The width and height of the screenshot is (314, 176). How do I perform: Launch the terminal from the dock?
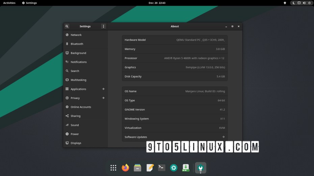coord(162,168)
